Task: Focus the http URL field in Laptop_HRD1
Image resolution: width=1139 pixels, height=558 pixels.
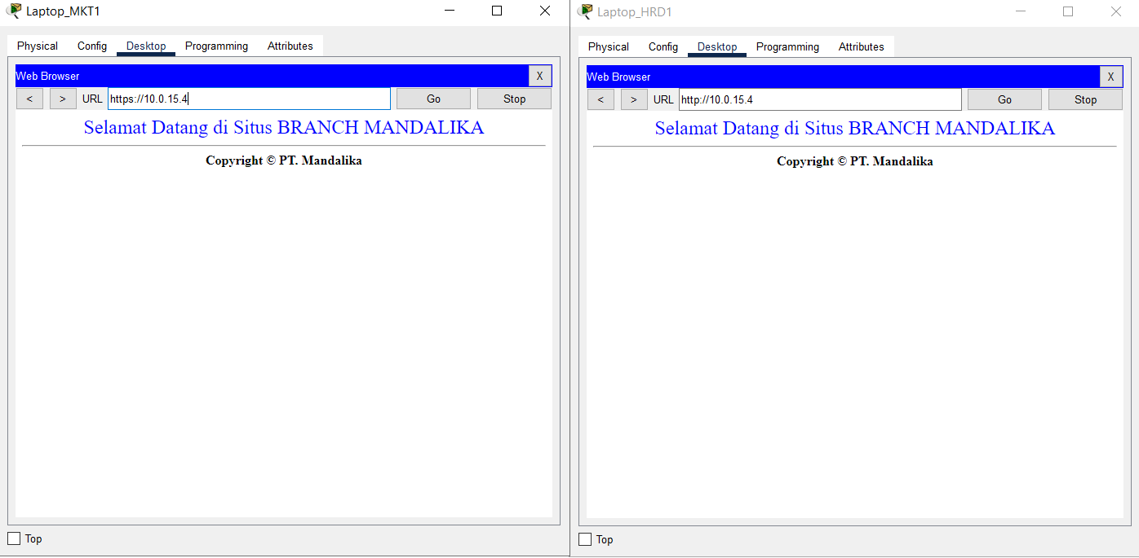Action: point(820,99)
